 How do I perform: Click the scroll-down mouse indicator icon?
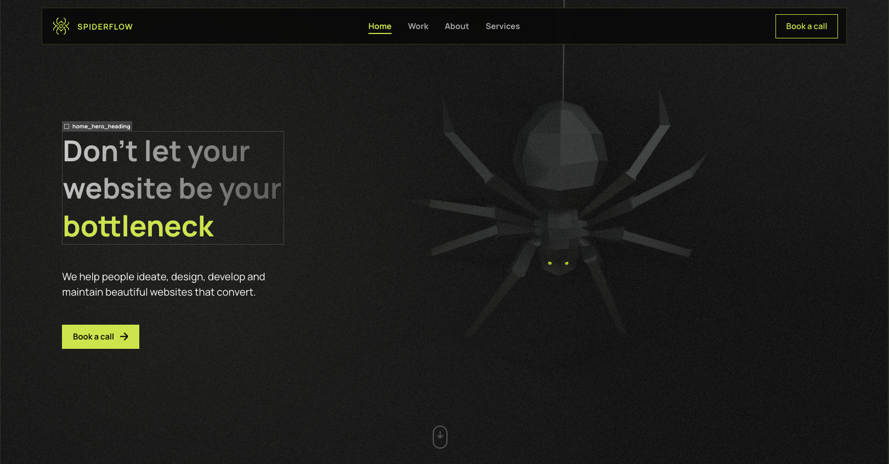(440, 437)
